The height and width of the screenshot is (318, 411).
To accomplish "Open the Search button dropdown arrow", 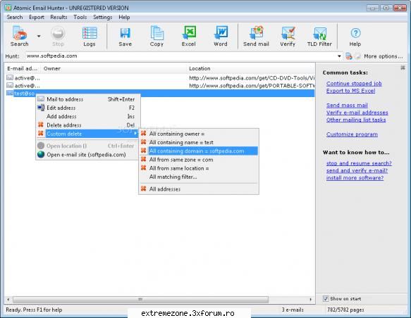I will click(x=39, y=36).
